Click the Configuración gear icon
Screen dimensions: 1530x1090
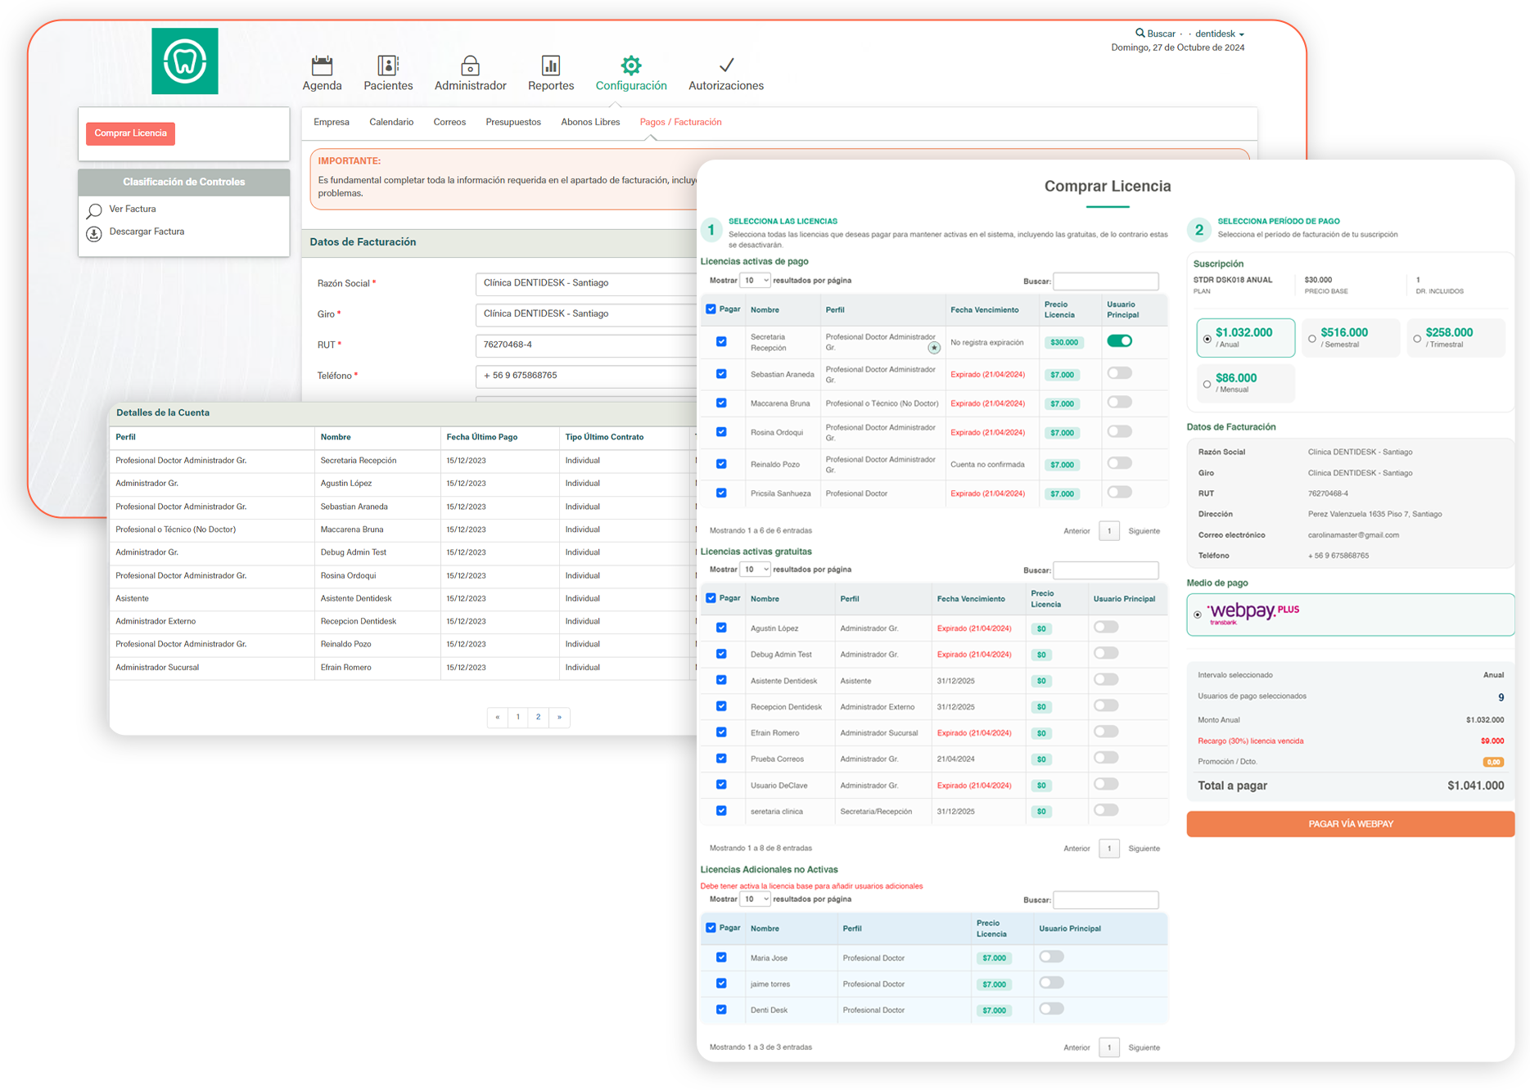pos(631,65)
